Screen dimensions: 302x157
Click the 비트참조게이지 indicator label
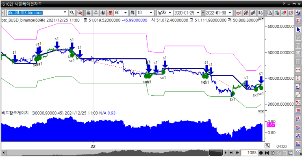pyautogui.click(x=15, y=113)
